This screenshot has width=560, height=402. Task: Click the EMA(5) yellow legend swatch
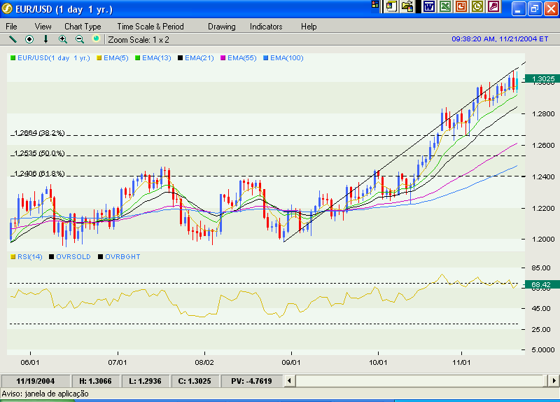[99, 58]
